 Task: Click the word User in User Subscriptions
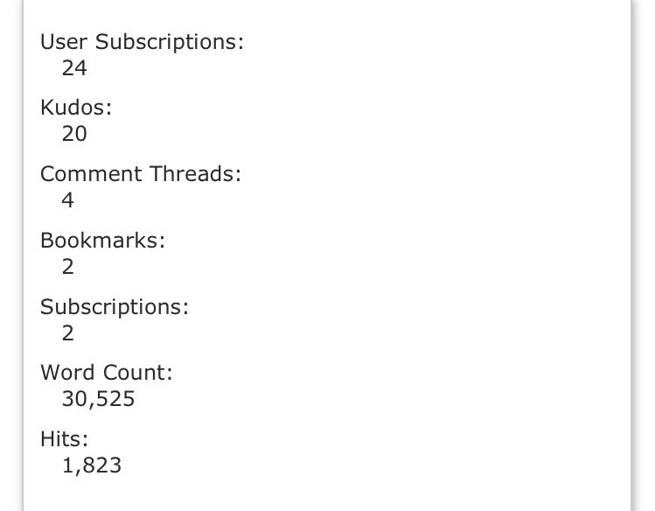coord(64,41)
